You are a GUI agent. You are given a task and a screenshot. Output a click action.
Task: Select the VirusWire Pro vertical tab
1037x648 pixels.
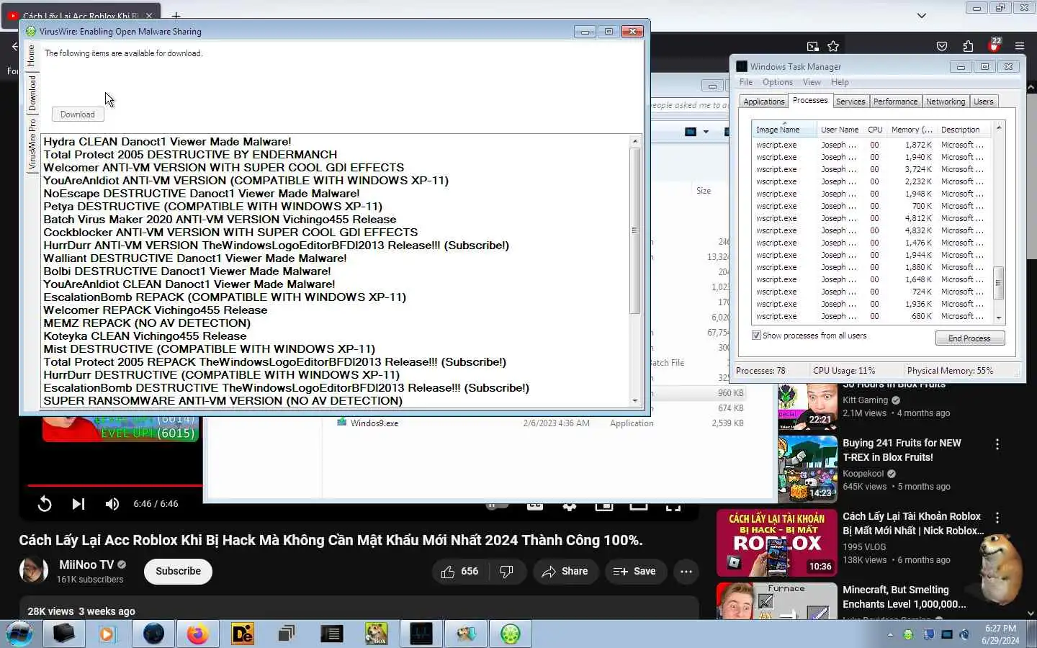(31, 145)
